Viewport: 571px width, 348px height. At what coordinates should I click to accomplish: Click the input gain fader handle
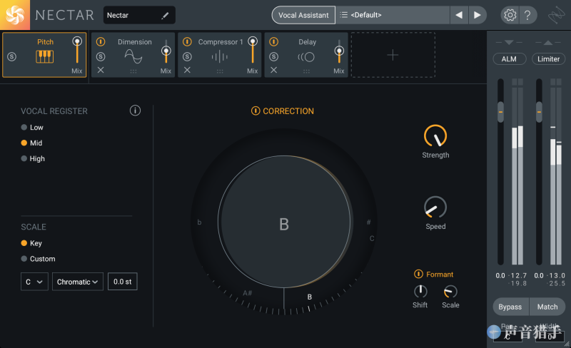(501, 112)
